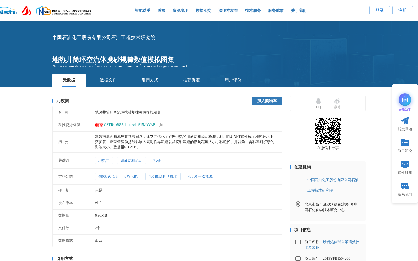Click the location pin icon beside the address
This screenshot has width=418, height=261.
298,204
